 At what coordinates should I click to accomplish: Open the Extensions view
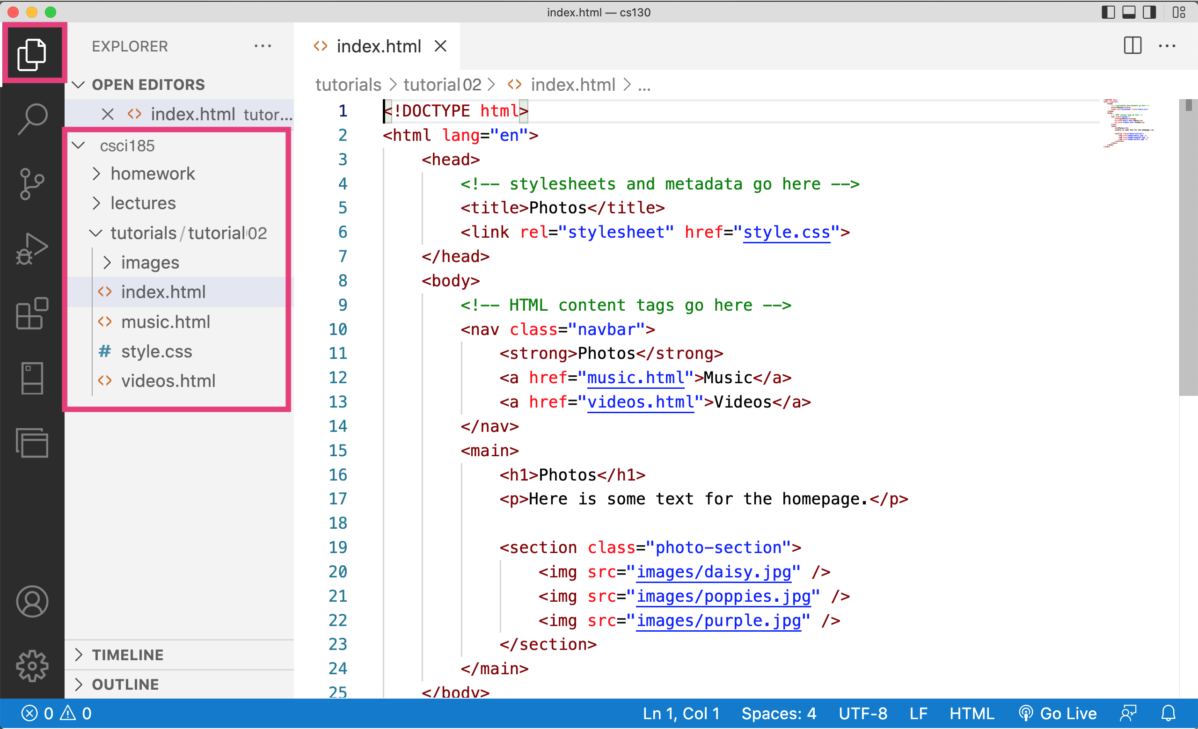point(32,313)
